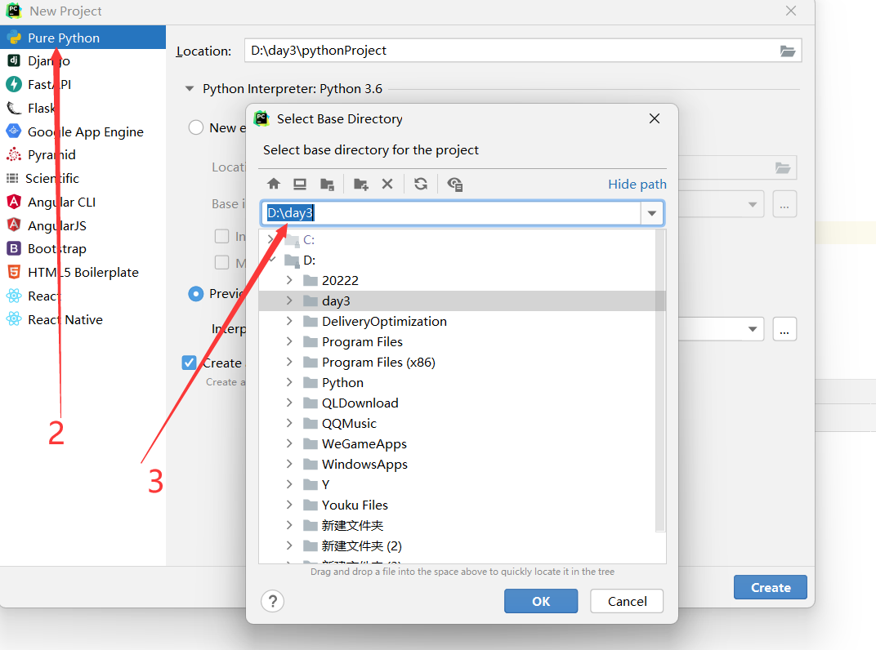Select HTML5 Boilerplate project type
This screenshot has width=876, height=650.
[83, 272]
